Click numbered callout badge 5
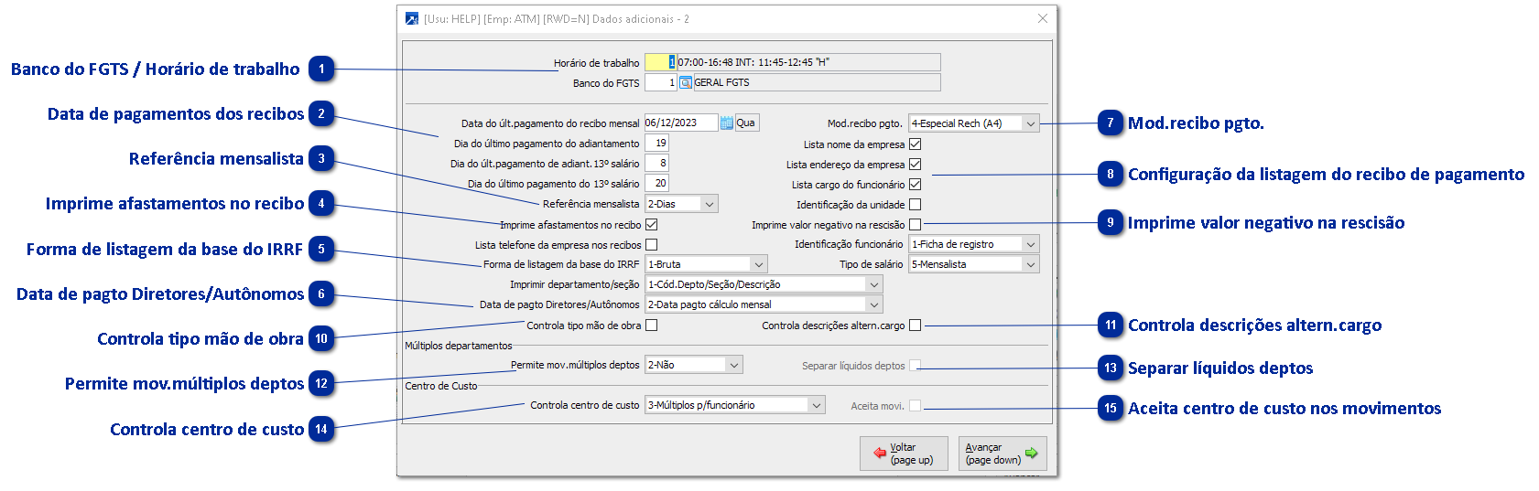The image size is (1539, 491). pyautogui.click(x=321, y=250)
